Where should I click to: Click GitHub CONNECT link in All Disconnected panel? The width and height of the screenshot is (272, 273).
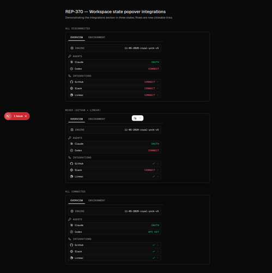point(150,82)
